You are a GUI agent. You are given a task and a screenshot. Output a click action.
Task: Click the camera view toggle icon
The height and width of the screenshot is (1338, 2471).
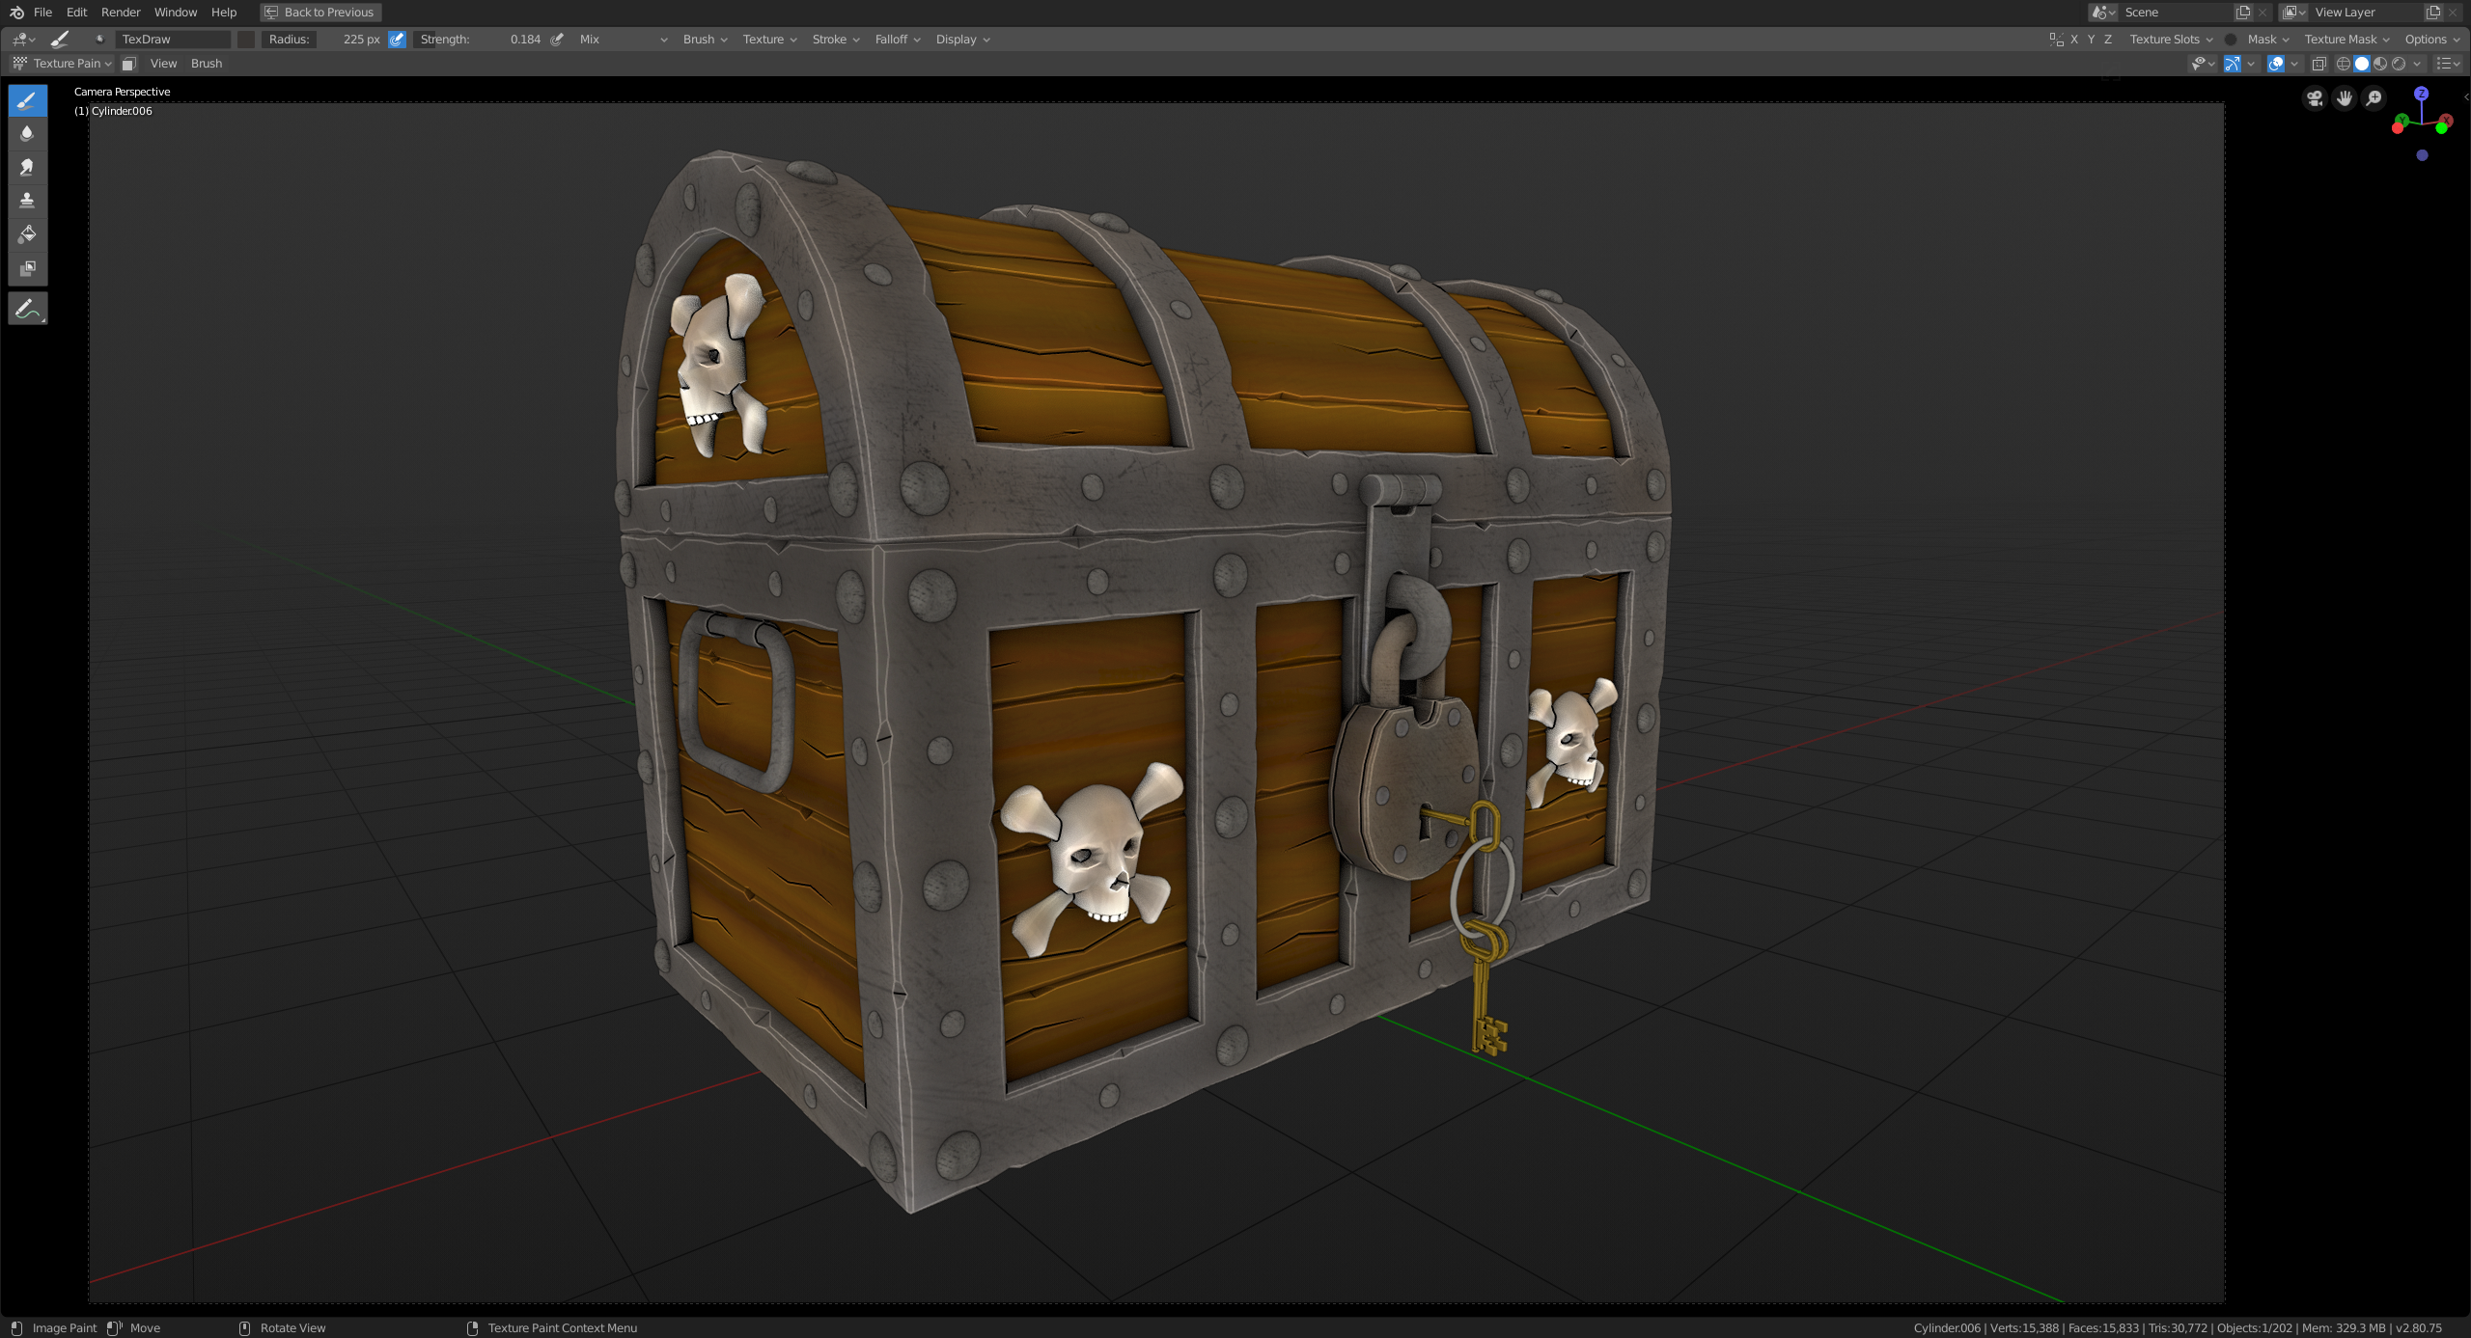[2314, 98]
